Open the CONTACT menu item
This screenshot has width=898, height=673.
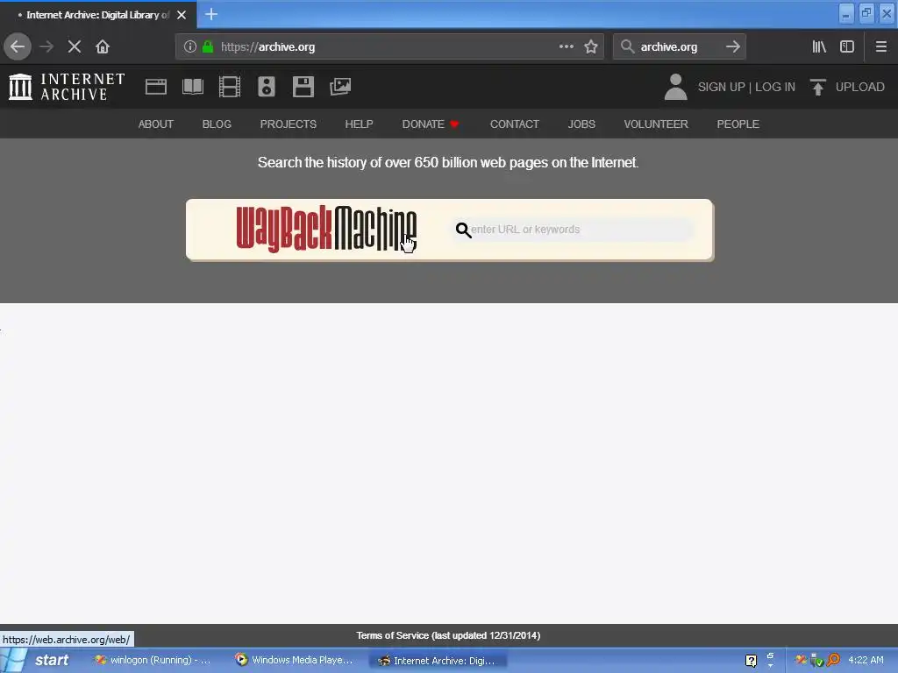point(514,124)
